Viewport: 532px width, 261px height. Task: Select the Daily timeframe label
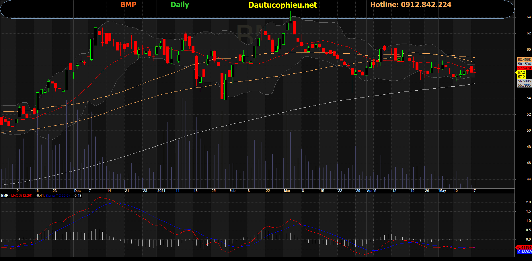tap(180, 5)
